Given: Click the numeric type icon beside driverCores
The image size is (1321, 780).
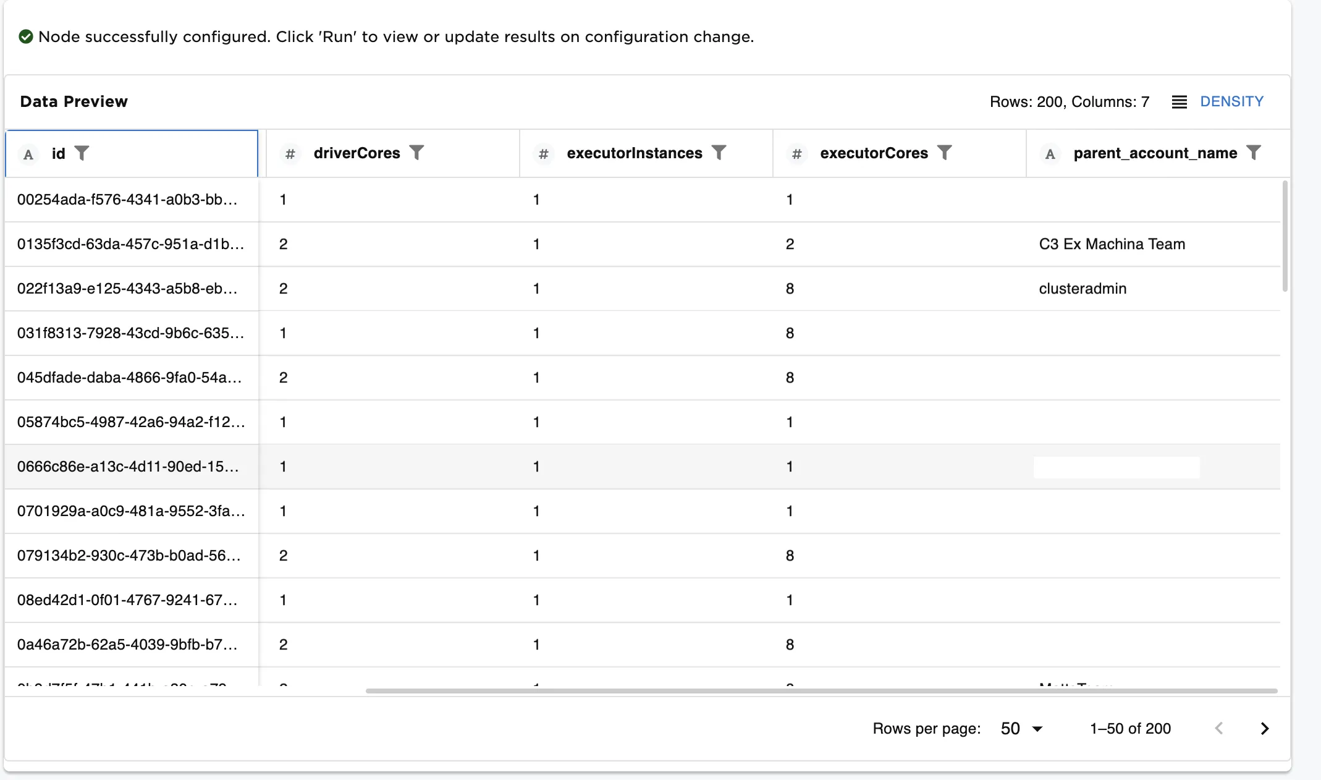Looking at the screenshot, I should (x=290, y=153).
